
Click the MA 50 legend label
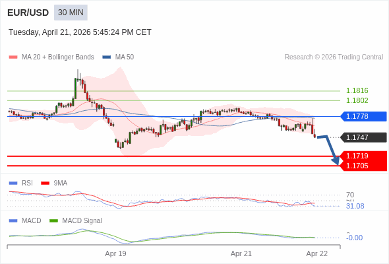tap(125, 57)
